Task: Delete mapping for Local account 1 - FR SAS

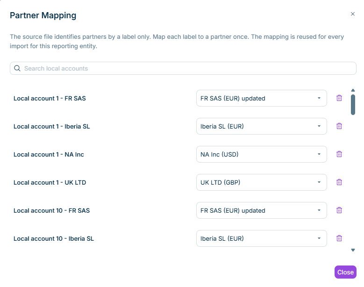Action: pyautogui.click(x=339, y=98)
